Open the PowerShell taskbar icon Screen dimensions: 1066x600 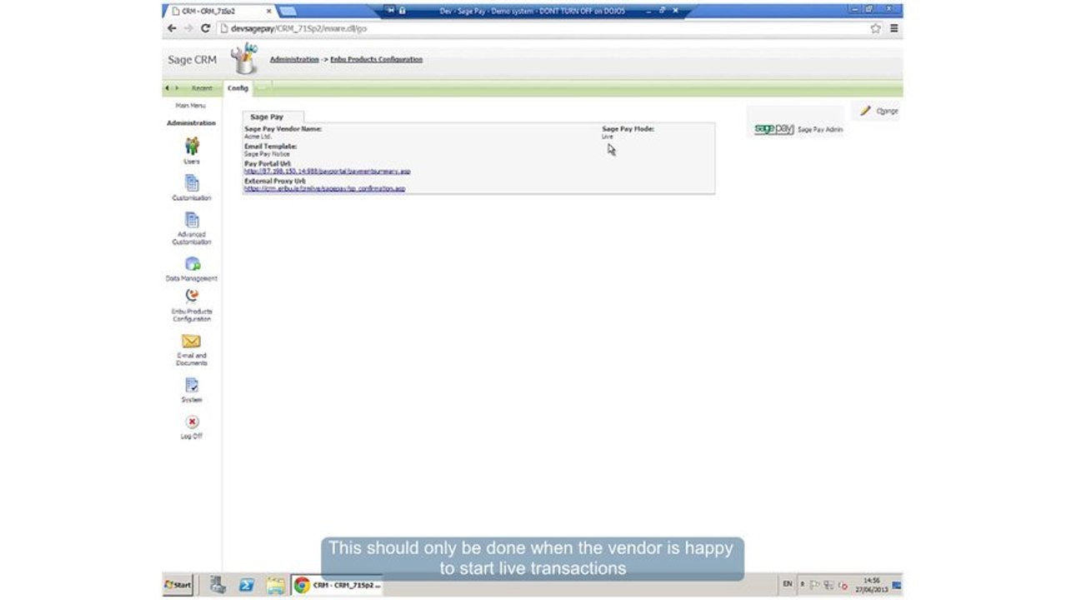pyautogui.click(x=247, y=585)
